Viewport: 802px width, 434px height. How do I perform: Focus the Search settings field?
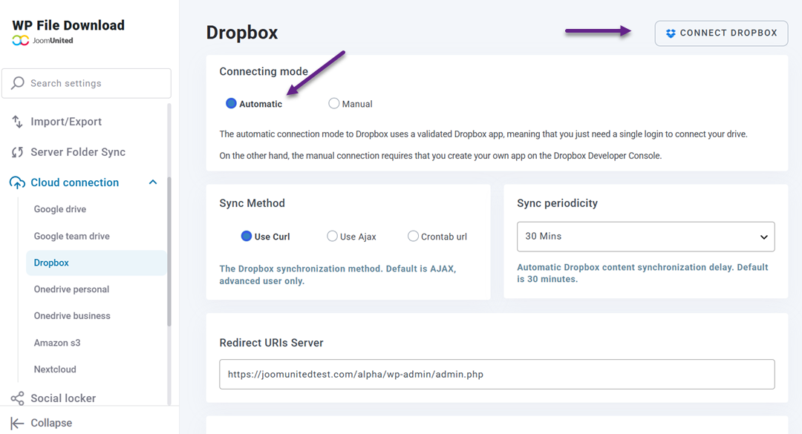[86, 83]
